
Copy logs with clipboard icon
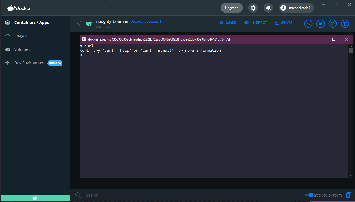(348, 195)
